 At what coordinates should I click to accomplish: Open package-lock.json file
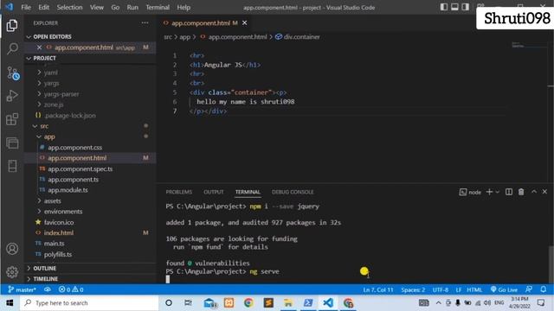(70, 115)
